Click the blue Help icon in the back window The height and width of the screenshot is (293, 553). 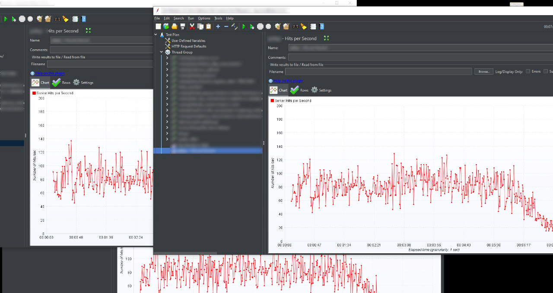click(83, 19)
